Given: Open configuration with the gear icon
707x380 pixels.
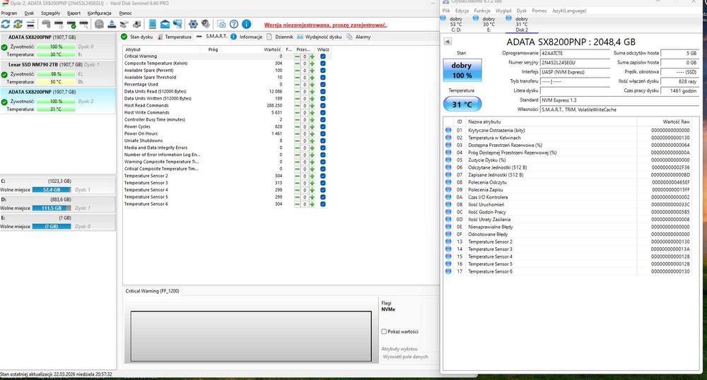Looking at the screenshot, I should pyautogui.click(x=193, y=24).
